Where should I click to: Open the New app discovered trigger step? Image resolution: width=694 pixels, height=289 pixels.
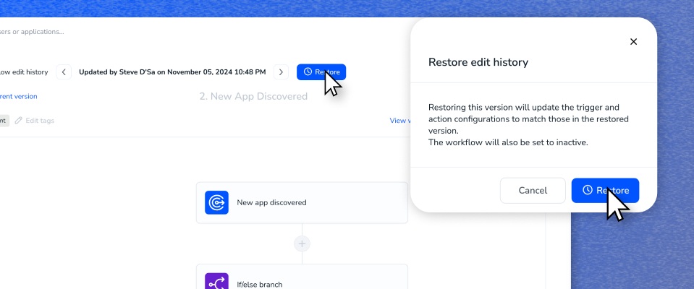point(302,202)
